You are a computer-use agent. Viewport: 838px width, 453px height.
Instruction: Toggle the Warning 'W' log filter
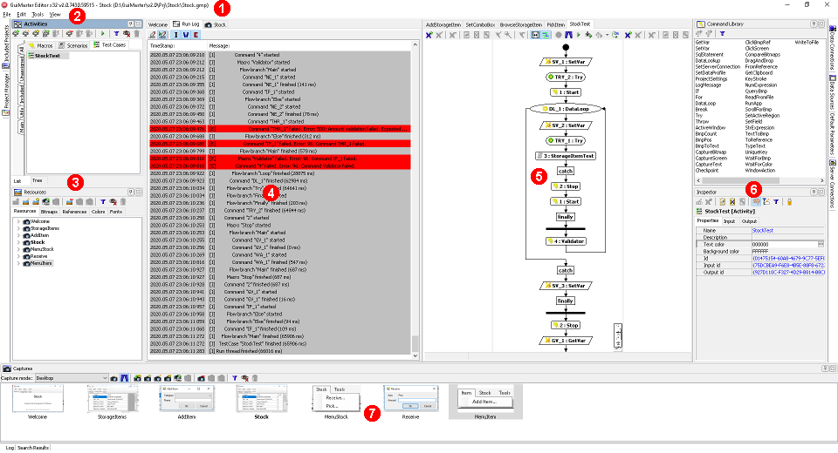click(x=184, y=35)
